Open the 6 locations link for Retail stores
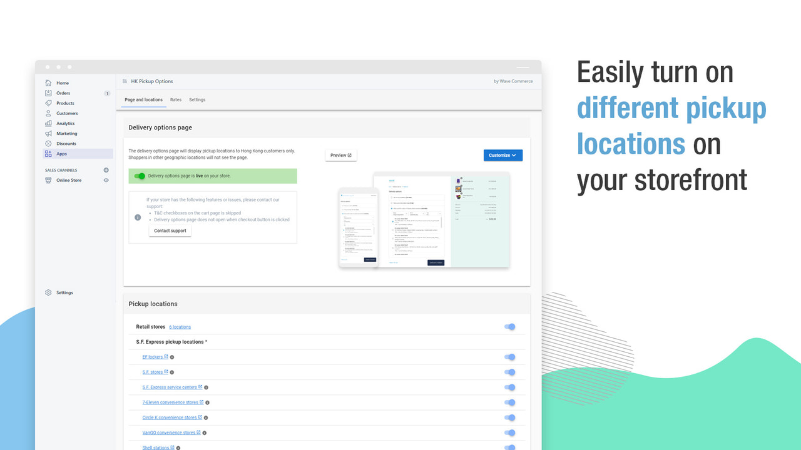This screenshot has width=801, height=450. coord(180,326)
